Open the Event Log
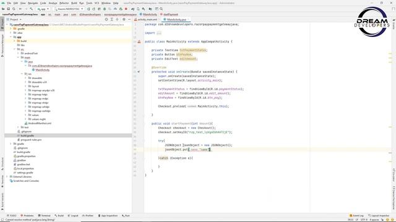 356,216
